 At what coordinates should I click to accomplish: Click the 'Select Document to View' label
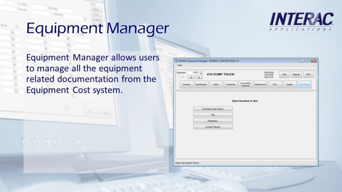(x=245, y=101)
